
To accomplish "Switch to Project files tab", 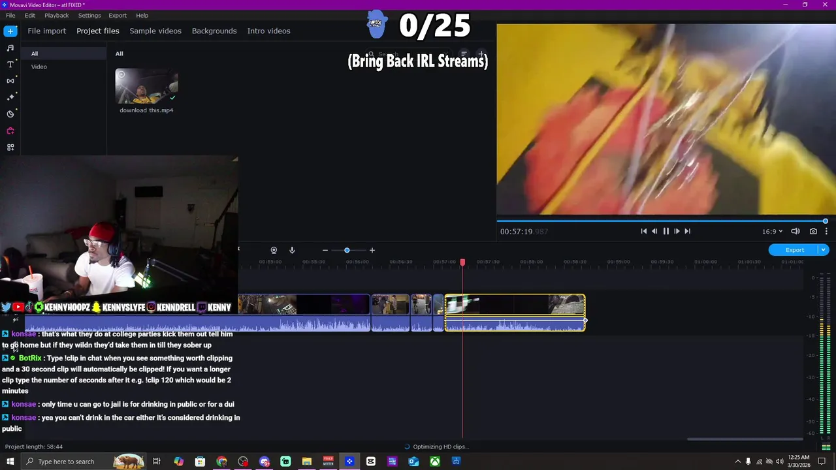I will 98,31.
